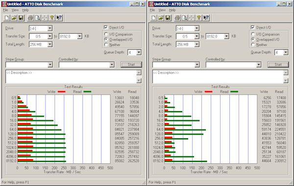Image resolution: width=294 pixels, height=186 pixels.
Task: Expand Queue Depth dropdown in left window
Action: tap(139, 52)
